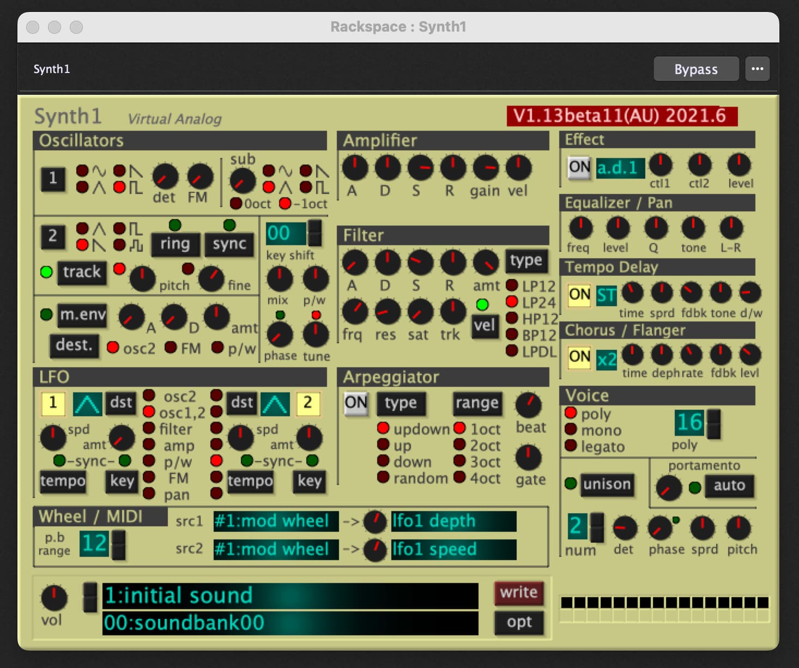Image resolution: width=799 pixels, height=668 pixels.
Task: Open the a.d.1 effect type selector
Action: pyautogui.click(x=620, y=168)
